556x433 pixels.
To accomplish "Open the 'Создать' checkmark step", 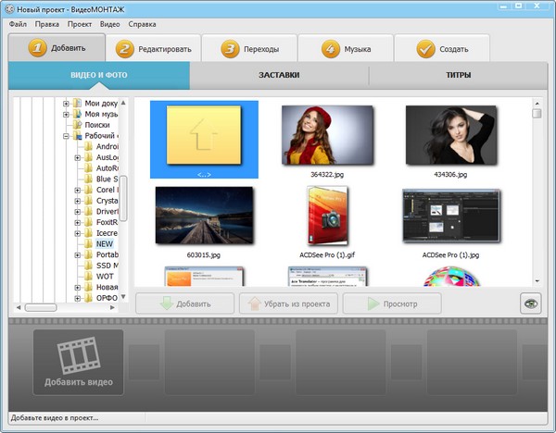I will coord(439,48).
